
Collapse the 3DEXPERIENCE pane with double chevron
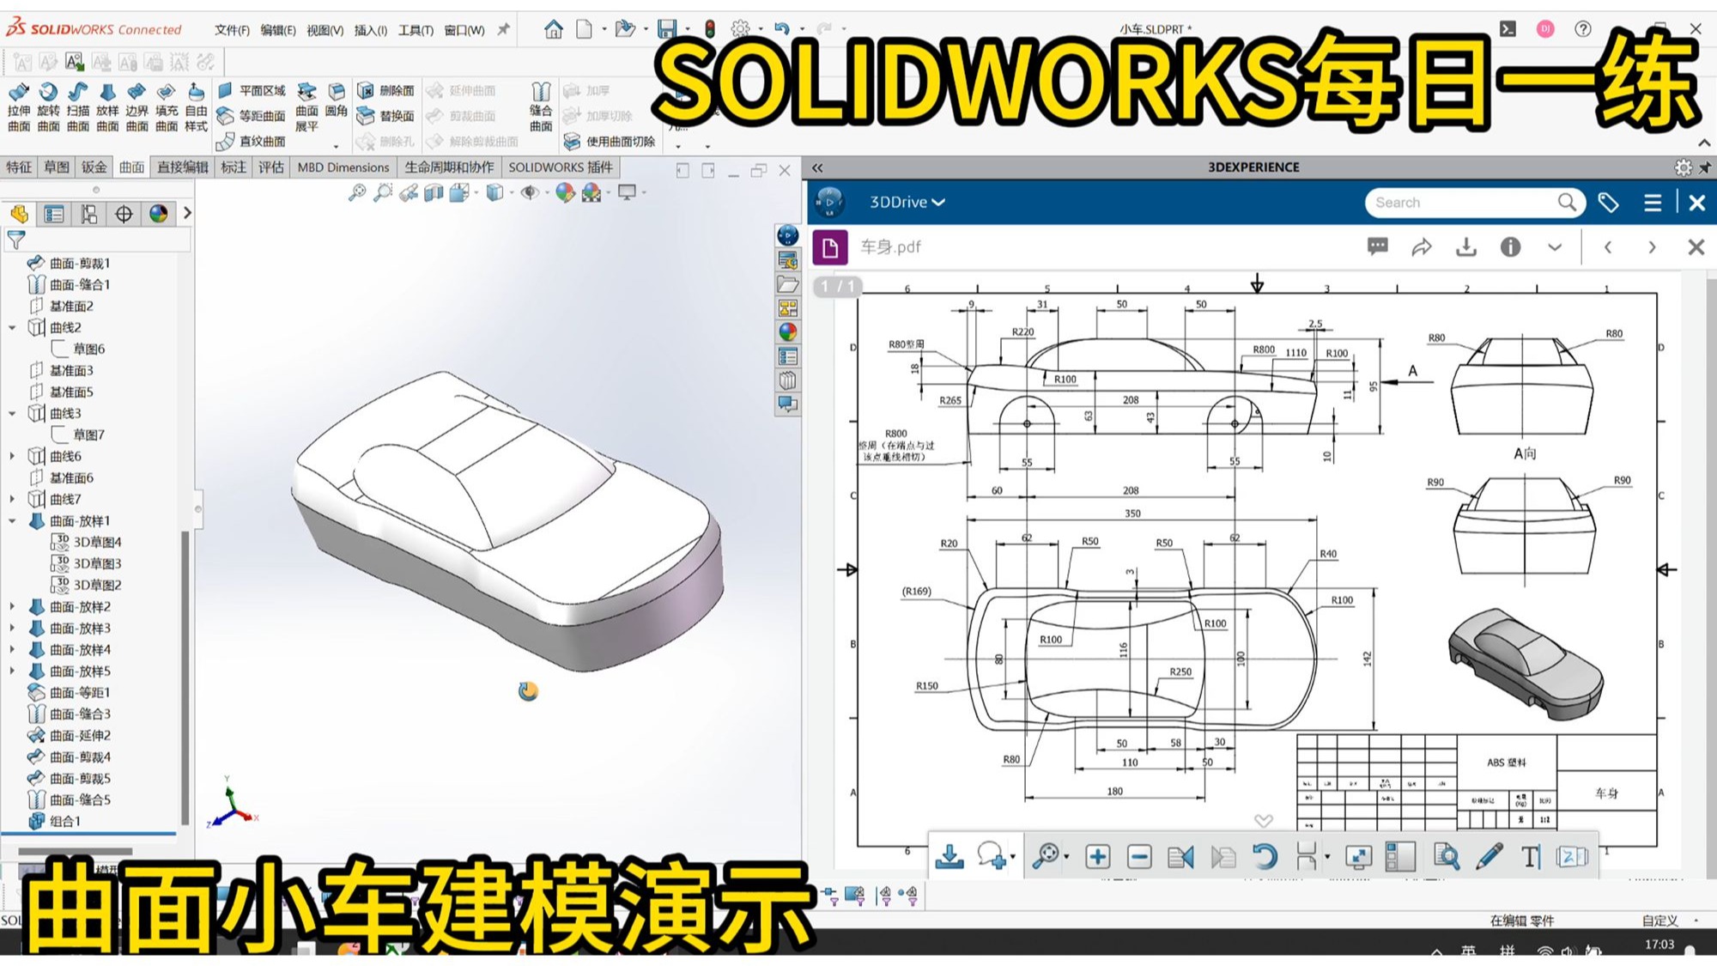(817, 167)
